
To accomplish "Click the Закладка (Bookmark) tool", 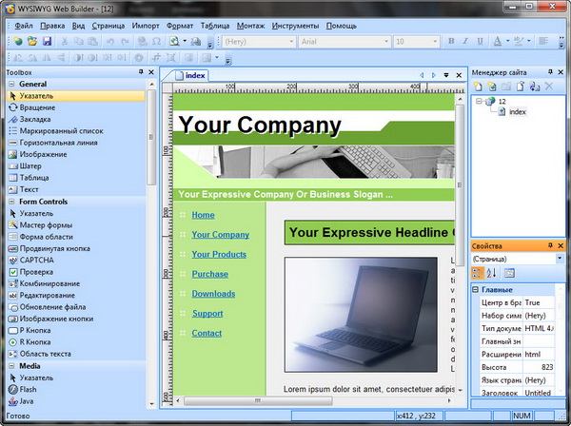I will point(36,120).
